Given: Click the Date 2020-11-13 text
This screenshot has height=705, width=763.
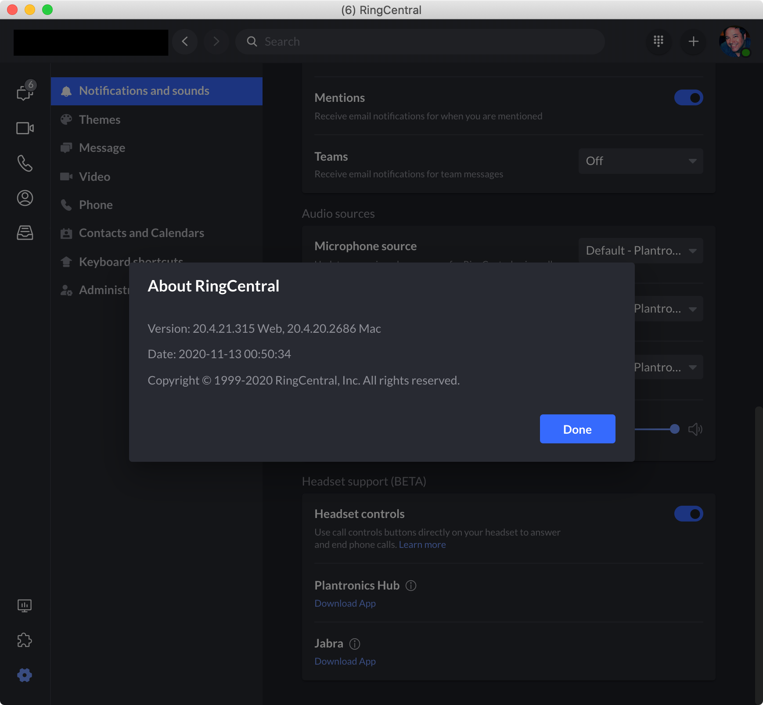Looking at the screenshot, I should 219,354.
